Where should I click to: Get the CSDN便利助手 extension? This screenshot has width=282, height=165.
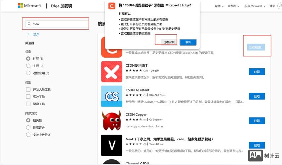[x=257, y=72]
